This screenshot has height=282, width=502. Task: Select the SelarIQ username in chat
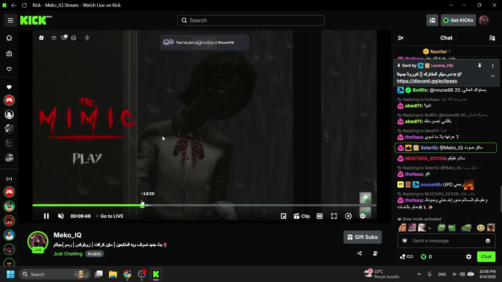[429, 148]
